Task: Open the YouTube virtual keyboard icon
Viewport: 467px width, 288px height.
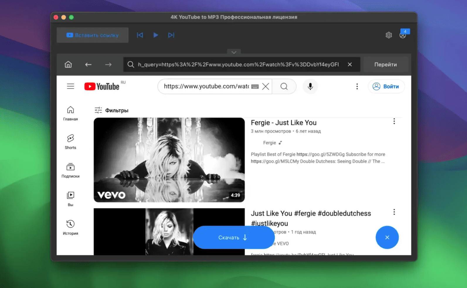Action: click(255, 86)
